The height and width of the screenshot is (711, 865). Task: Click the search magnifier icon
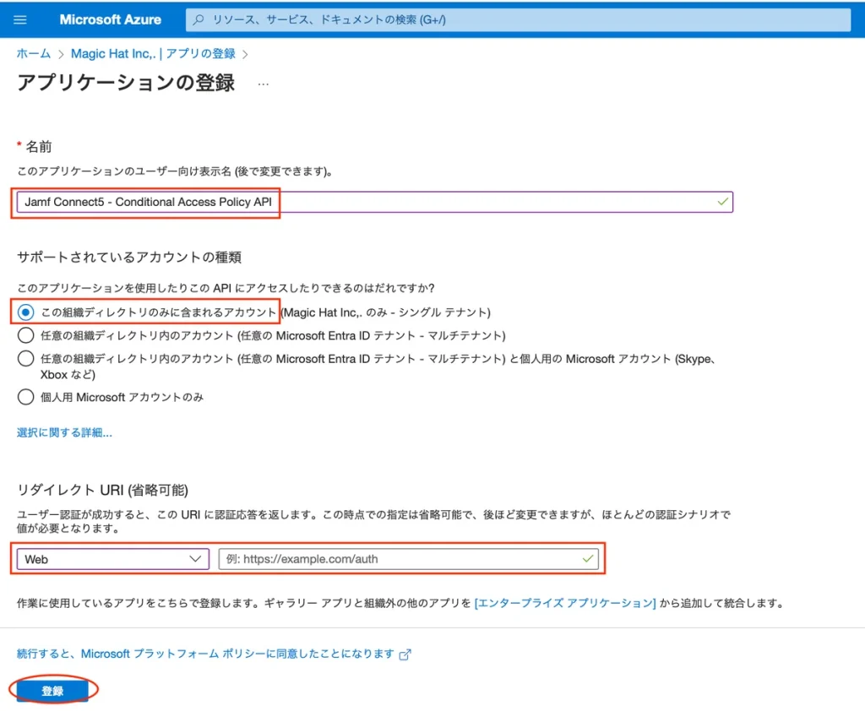pyautogui.click(x=199, y=19)
